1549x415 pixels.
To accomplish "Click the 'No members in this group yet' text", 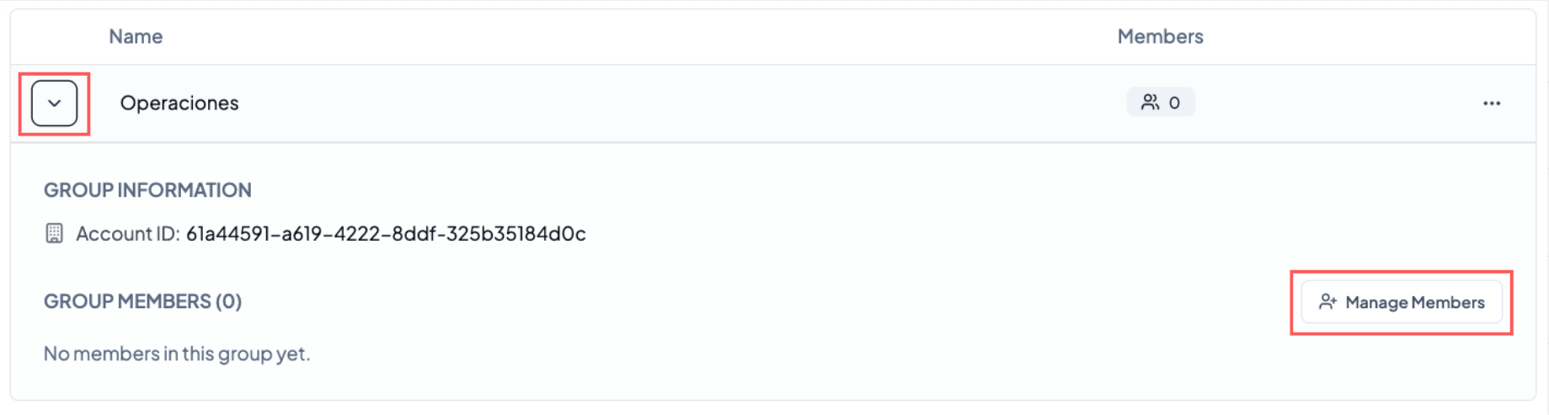I will point(177,354).
